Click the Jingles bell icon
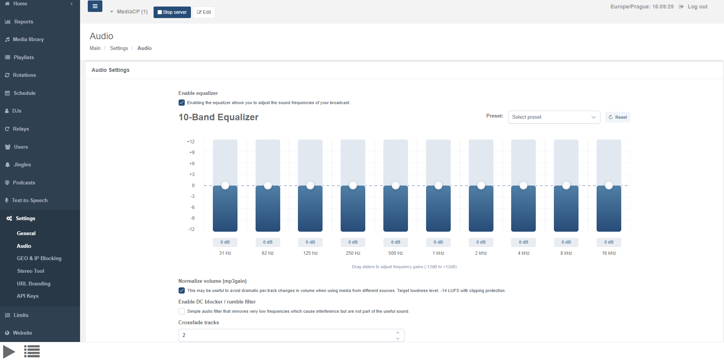Viewport: 724px width, 360px height. pos(7,165)
